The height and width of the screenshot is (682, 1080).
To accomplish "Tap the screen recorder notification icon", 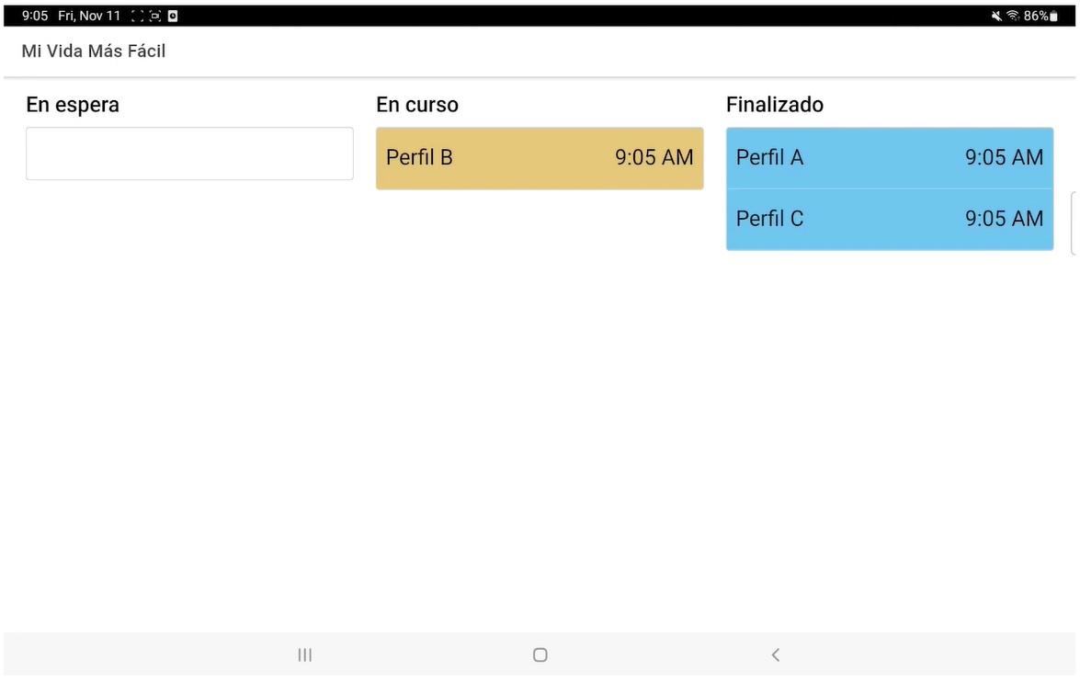I will pos(155,16).
